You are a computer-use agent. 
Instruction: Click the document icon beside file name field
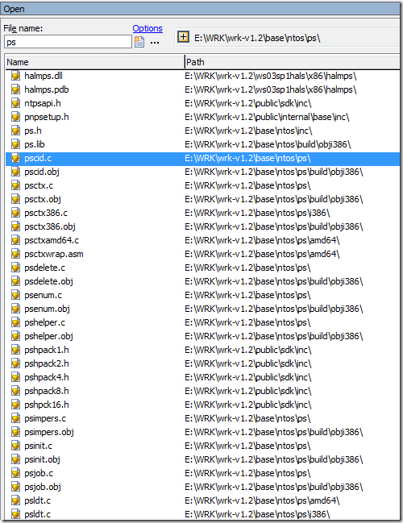point(139,42)
